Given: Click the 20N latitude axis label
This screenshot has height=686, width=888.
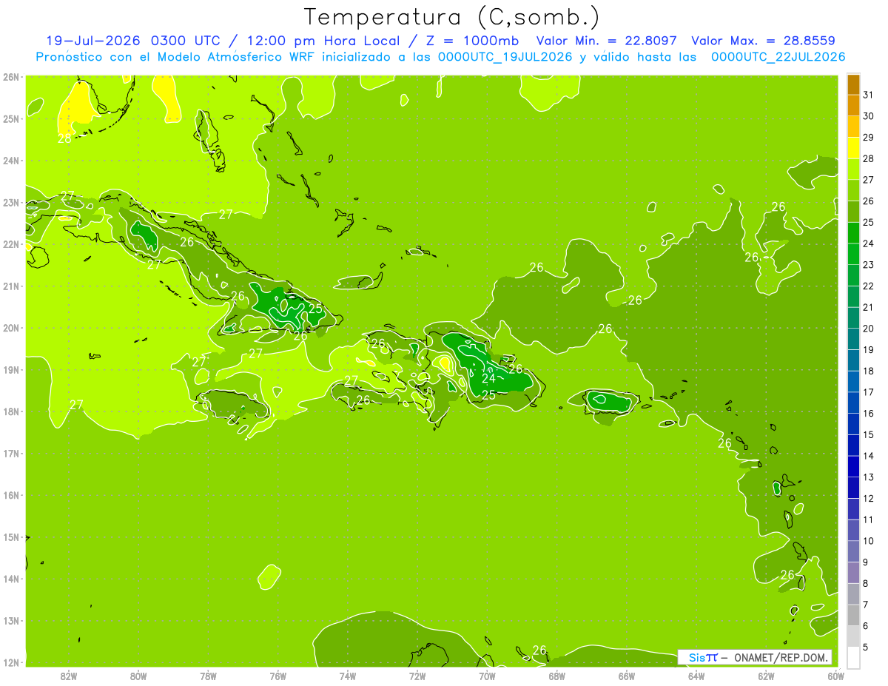Looking at the screenshot, I should [11, 328].
